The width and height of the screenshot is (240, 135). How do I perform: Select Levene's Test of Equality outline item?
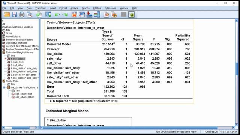click(22, 46)
